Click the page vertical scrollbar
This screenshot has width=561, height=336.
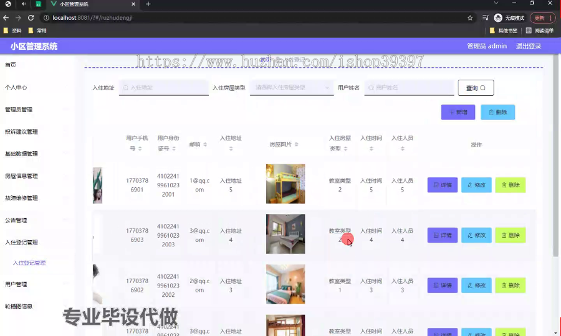[x=555, y=156]
